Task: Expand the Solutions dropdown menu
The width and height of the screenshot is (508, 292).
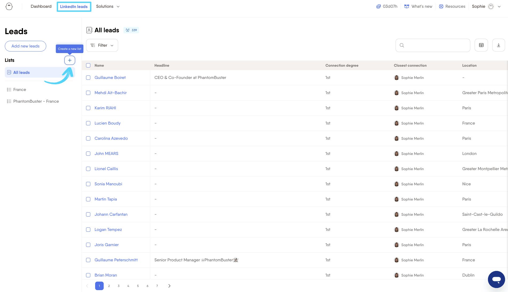Action: 108,6
